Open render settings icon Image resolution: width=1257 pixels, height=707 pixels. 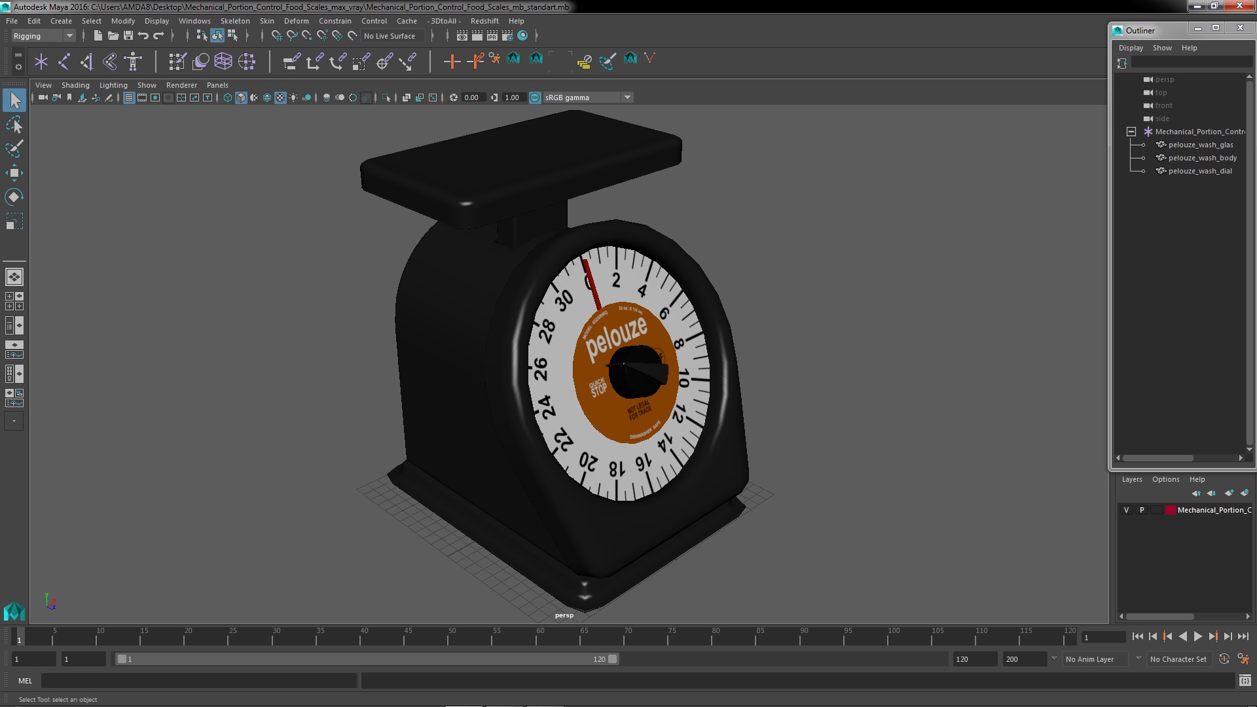[507, 35]
